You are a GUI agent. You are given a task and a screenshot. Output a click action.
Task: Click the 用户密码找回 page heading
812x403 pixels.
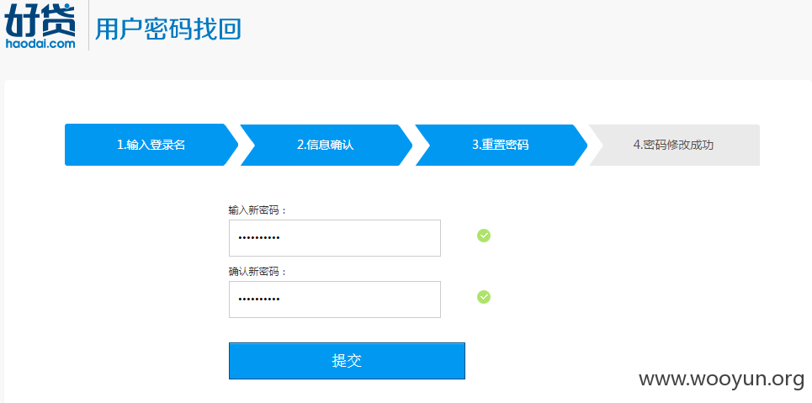pos(168,29)
